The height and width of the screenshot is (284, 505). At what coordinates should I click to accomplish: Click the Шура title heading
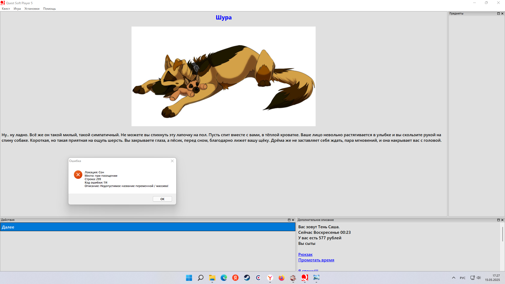[x=224, y=17]
